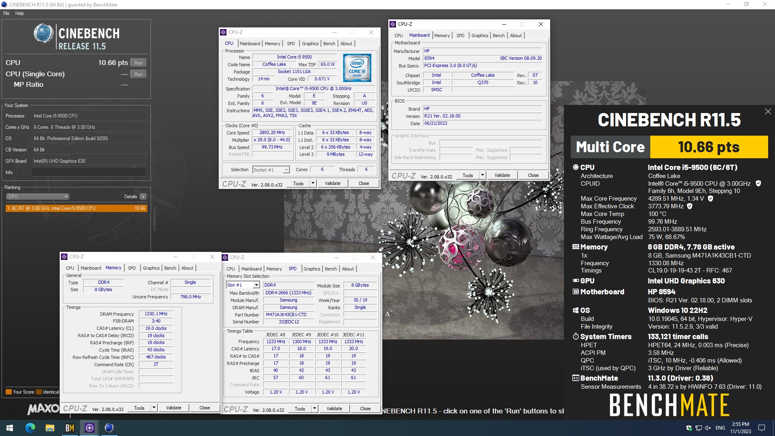The width and height of the screenshot is (775, 436).
Task: Click CPU-Z SPD window title icon
Action: point(225,258)
